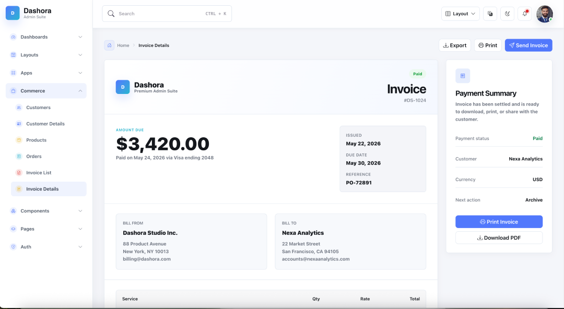
Task: Click the invoice number #DS-1024
Action: tap(415, 100)
